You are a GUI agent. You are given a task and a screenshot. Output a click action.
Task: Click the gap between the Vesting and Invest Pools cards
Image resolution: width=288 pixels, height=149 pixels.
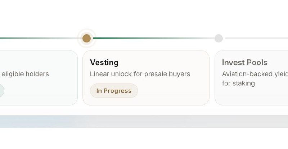212,78
